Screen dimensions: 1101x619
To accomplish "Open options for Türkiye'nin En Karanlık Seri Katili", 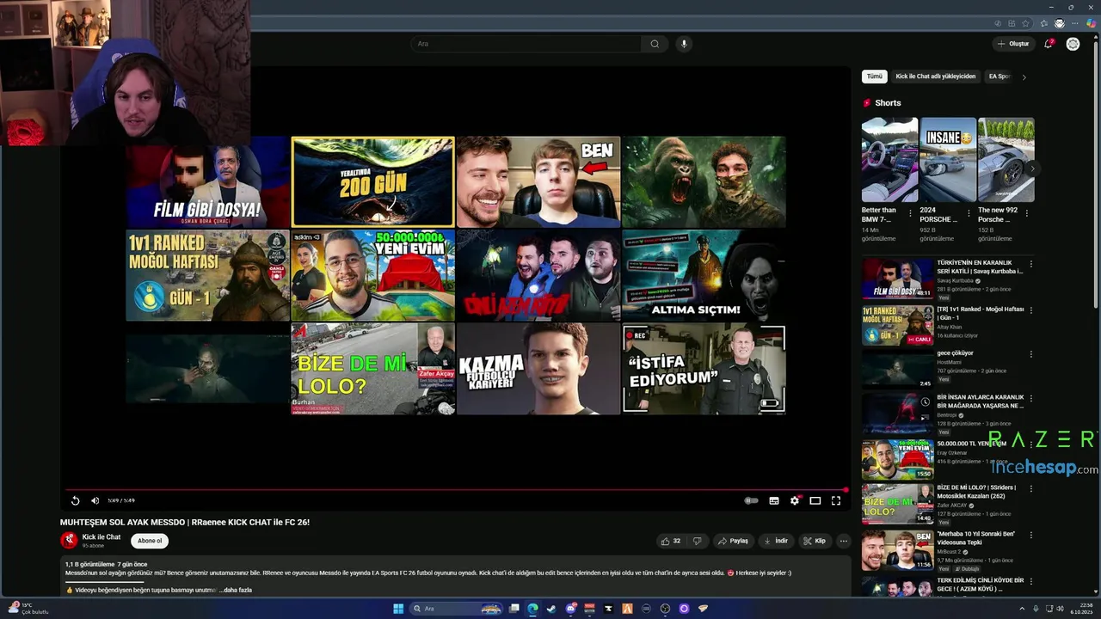I will pos(1030,264).
